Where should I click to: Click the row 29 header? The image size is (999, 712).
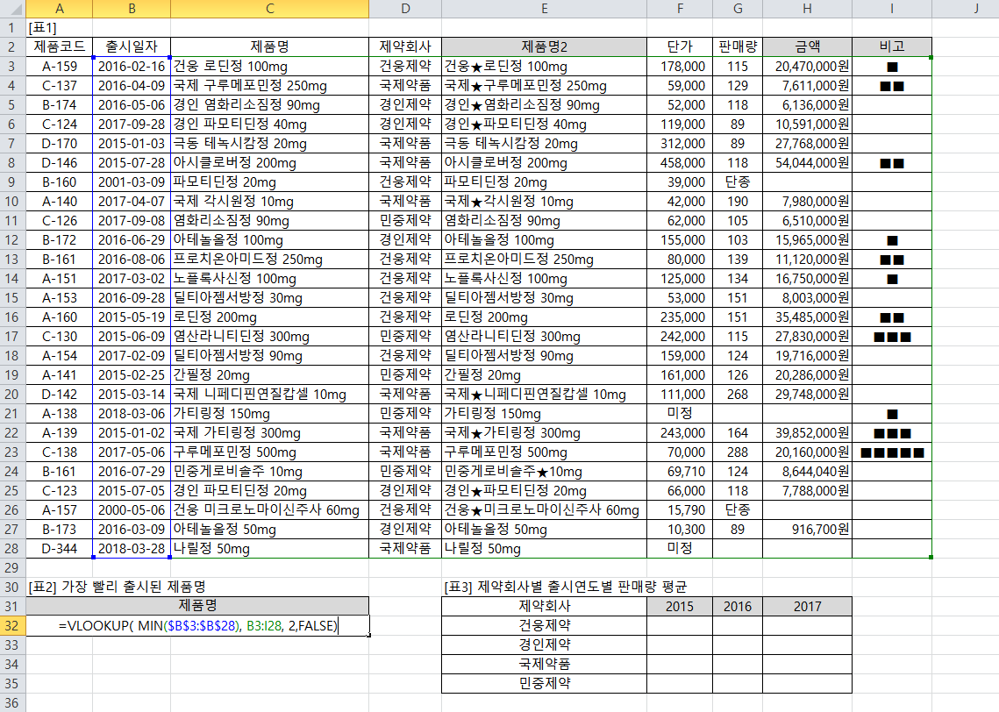click(13, 567)
